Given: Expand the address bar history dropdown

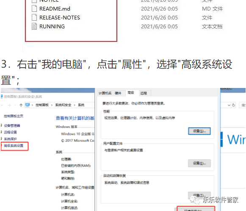Looking at the screenshot, I should point(229,105).
